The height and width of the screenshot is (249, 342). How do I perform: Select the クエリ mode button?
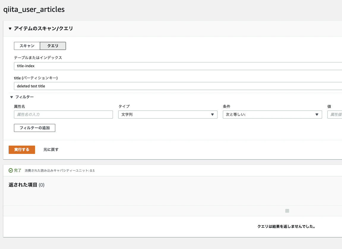pyautogui.click(x=53, y=46)
